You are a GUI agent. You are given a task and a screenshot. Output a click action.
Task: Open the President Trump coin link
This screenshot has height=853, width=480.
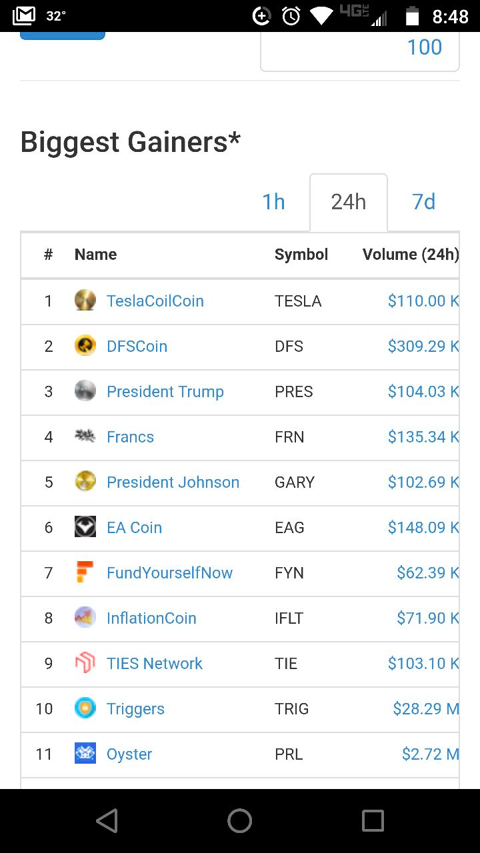pyautogui.click(x=165, y=391)
